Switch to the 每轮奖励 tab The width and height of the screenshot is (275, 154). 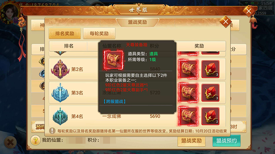[x=99, y=33]
